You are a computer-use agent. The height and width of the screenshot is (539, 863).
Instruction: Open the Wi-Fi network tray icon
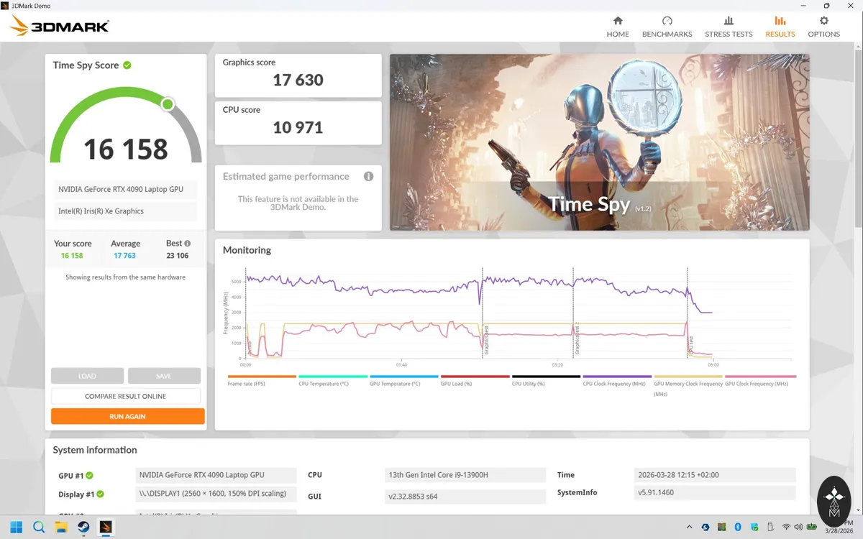click(x=786, y=527)
